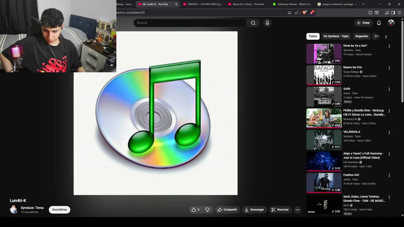This screenshot has height=227, width=404.
Task: Open 'Phillie y Botella Rmx' thumbnail
Action: [324, 118]
